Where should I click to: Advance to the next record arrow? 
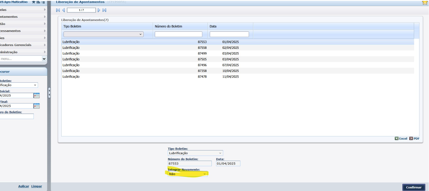99,10
